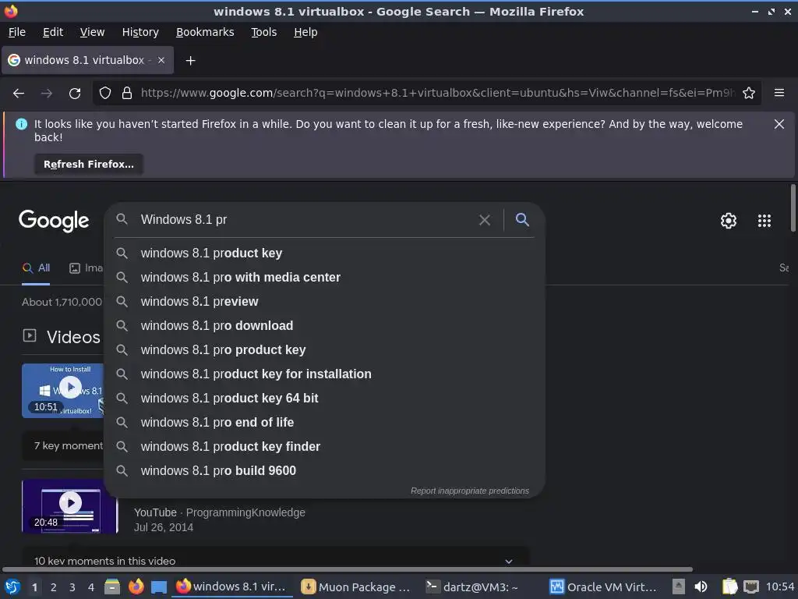
Task: Select the All results tab
Action: pyautogui.click(x=36, y=268)
